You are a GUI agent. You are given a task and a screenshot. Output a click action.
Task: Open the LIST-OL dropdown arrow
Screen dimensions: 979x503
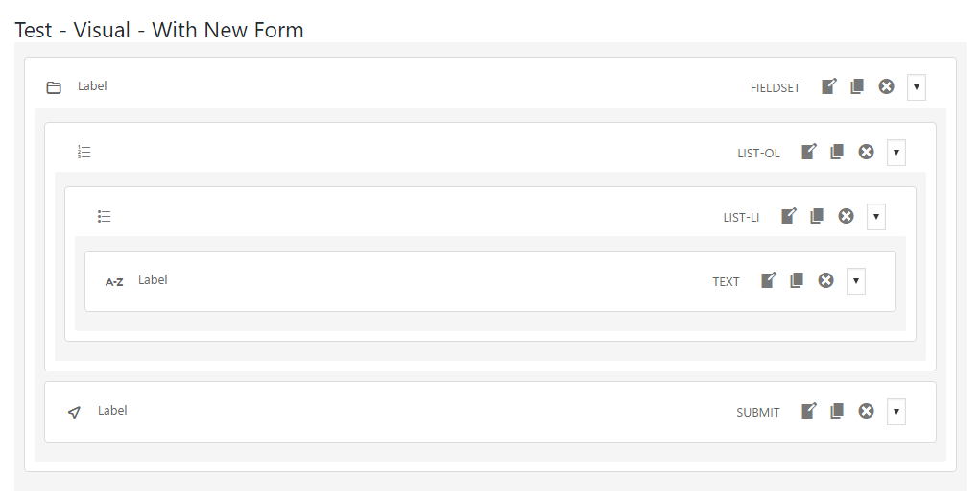tap(896, 152)
